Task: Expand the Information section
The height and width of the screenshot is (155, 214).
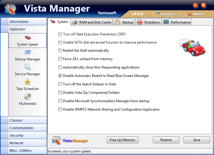Action: (24, 21)
